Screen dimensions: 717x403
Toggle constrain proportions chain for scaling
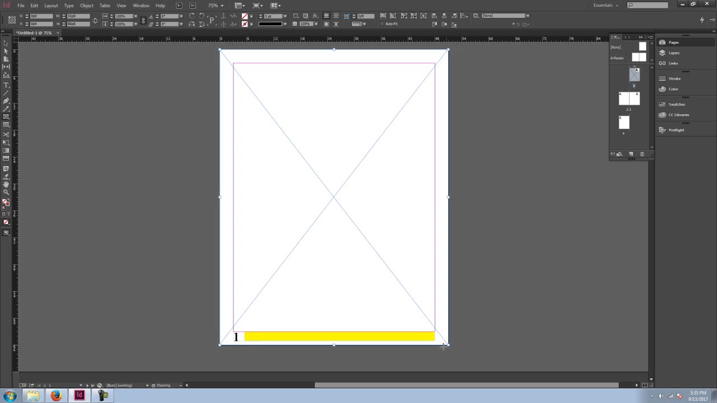pyautogui.click(x=143, y=21)
